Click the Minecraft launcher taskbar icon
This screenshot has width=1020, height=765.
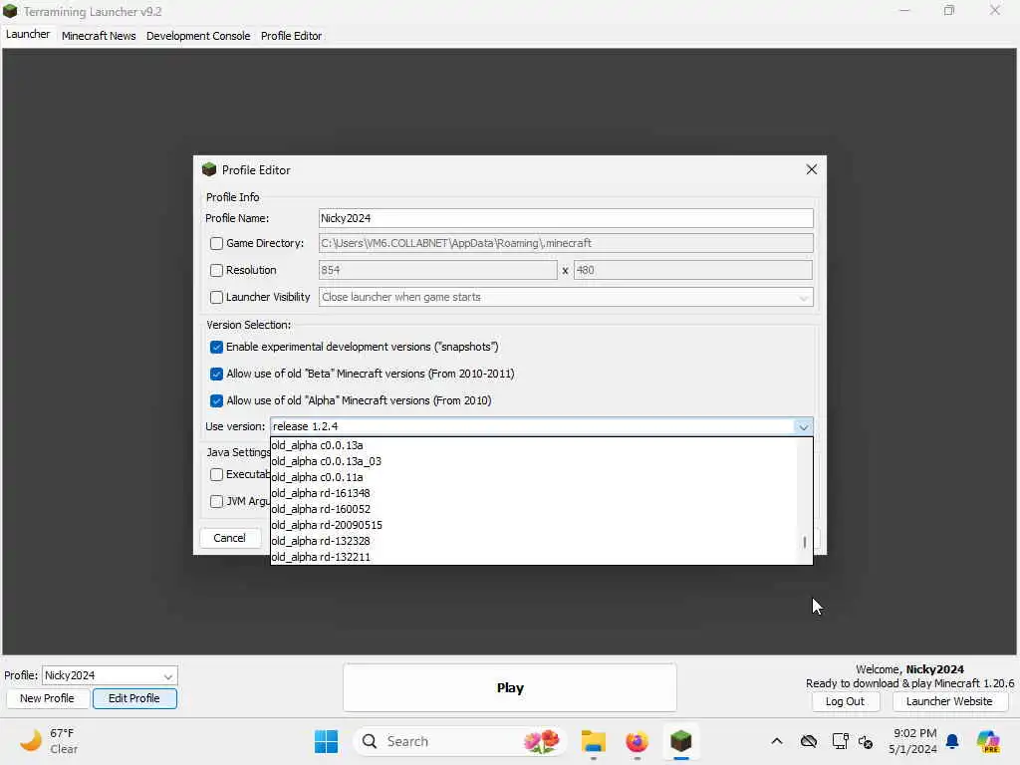[x=681, y=741]
